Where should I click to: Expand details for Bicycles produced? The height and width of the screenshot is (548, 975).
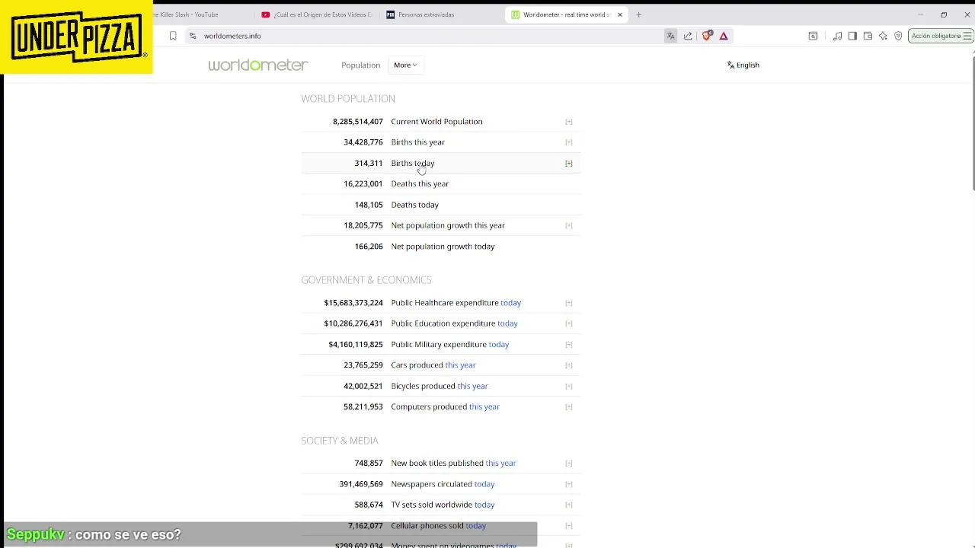coord(568,386)
